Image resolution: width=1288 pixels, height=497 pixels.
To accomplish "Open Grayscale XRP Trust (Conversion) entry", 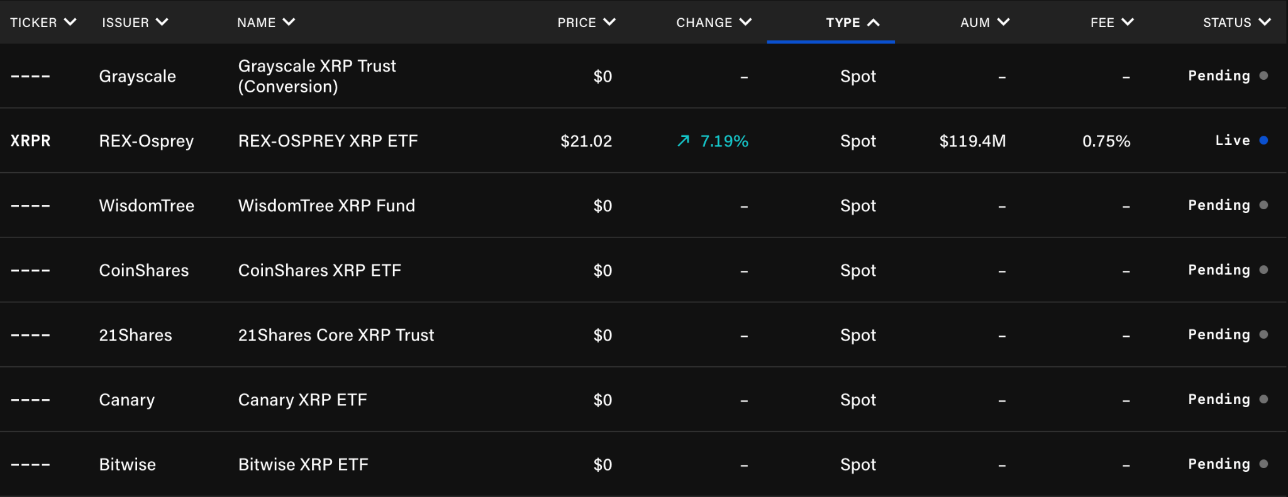I will 317,76.
